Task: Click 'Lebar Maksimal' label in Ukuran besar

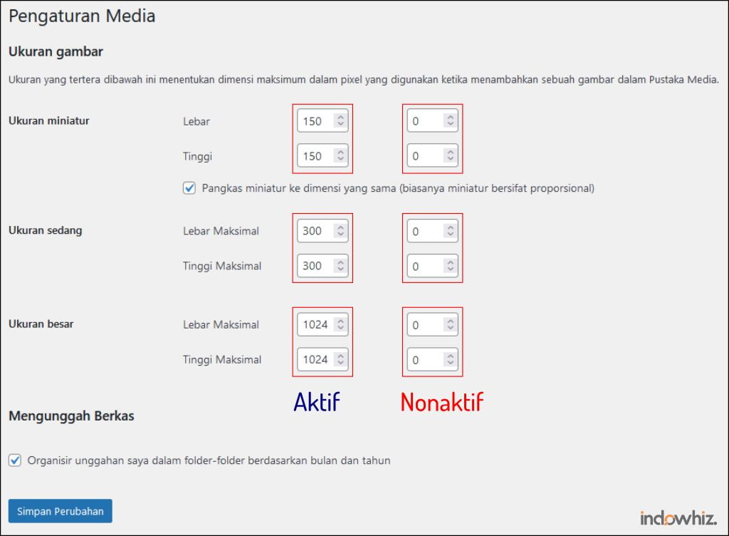Action: [221, 324]
